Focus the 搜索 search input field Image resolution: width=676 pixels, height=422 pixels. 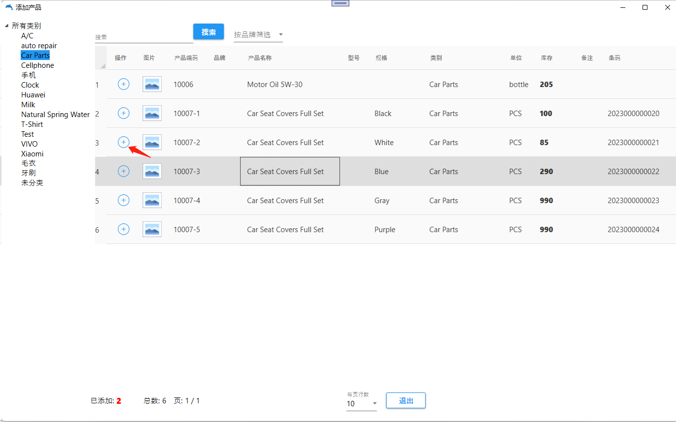pyautogui.click(x=143, y=37)
